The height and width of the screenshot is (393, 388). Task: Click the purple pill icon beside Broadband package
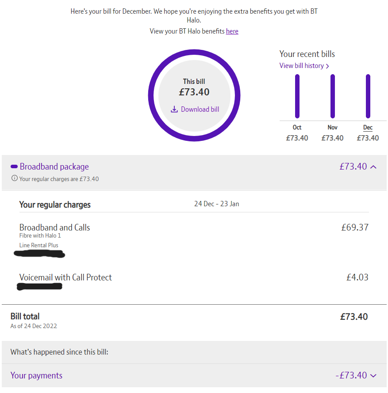pyautogui.click(x=14, y=166)
